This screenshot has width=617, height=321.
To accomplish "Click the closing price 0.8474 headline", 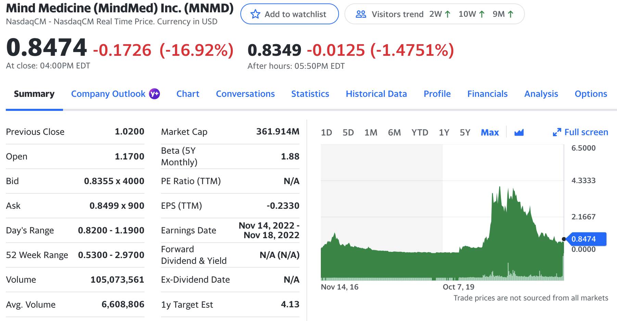I will [47, 47].
